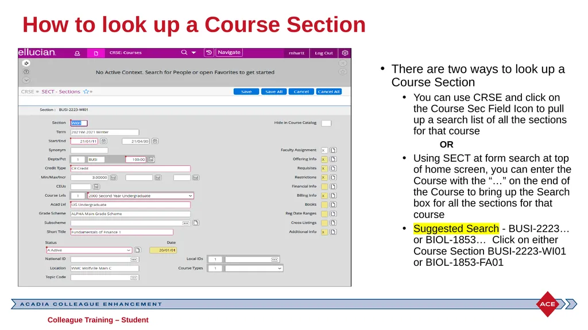Toggle the Restrictions detail box
The height and width of the screenshot is (330, 588).
(324, 177)
